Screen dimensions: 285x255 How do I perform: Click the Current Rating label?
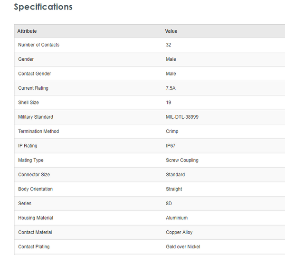[33, 88]
